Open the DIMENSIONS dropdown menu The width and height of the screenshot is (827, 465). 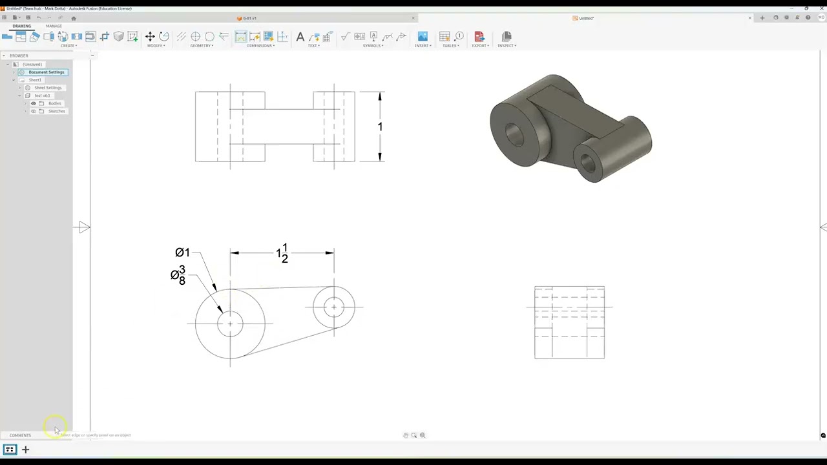pos(261,46)
